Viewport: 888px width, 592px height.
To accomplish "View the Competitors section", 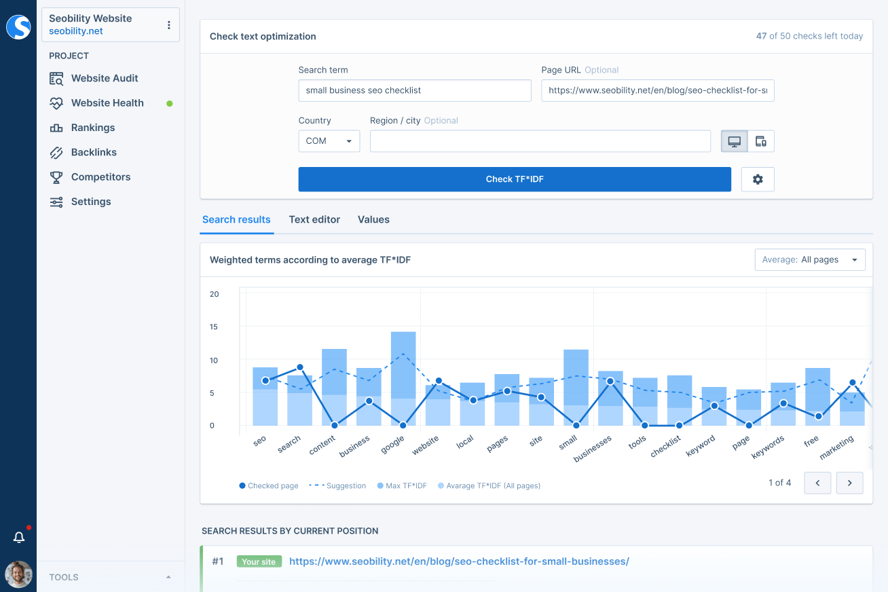I will (x=100, y=177).
